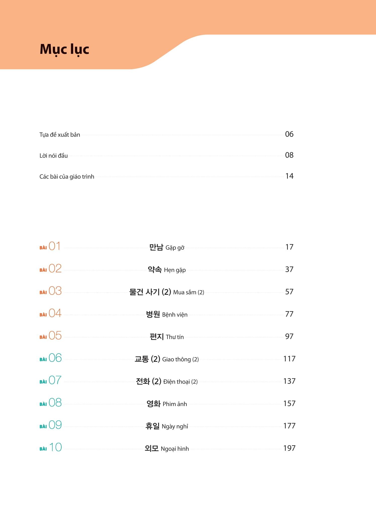
Task: Open the "휴일 Ngày nghỉ" lesson
Action: tap(167, 426)
